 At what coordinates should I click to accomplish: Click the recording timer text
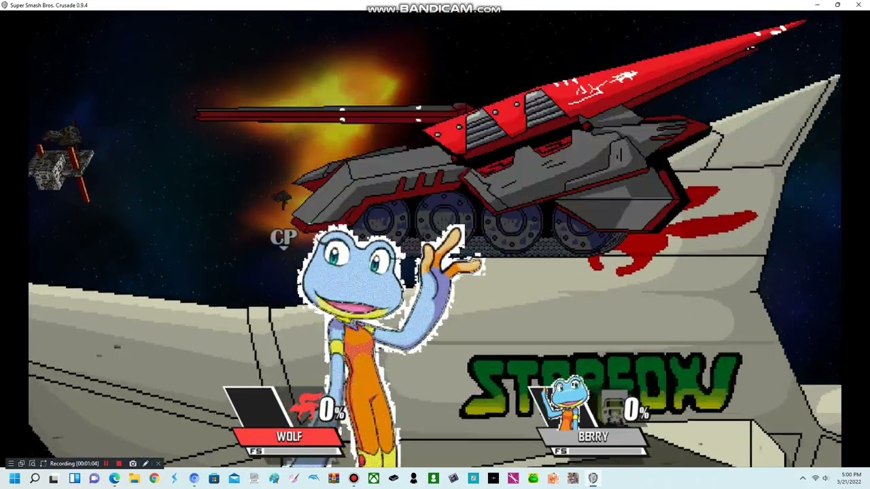74,463
